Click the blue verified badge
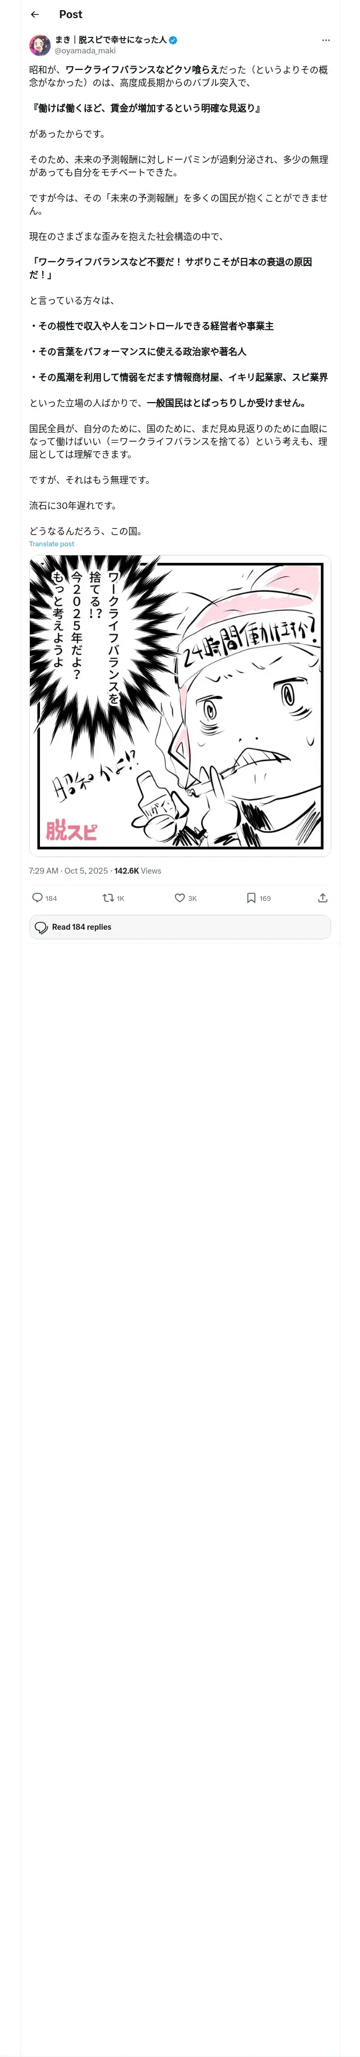 pos(173,40)
